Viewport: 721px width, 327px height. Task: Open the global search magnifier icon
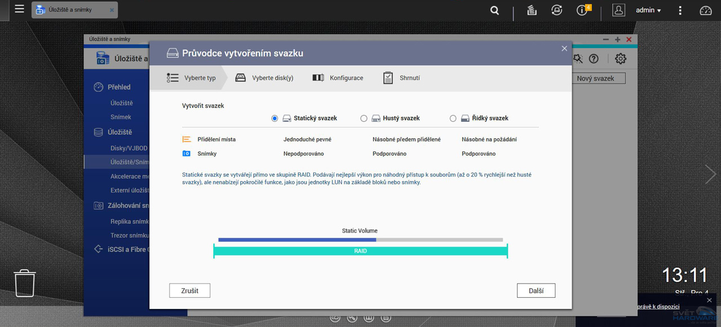click(x=494, y=10)
